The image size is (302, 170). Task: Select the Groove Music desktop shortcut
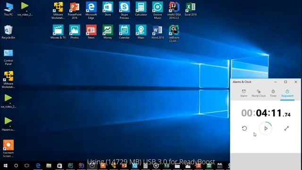(x=158, y=10)
